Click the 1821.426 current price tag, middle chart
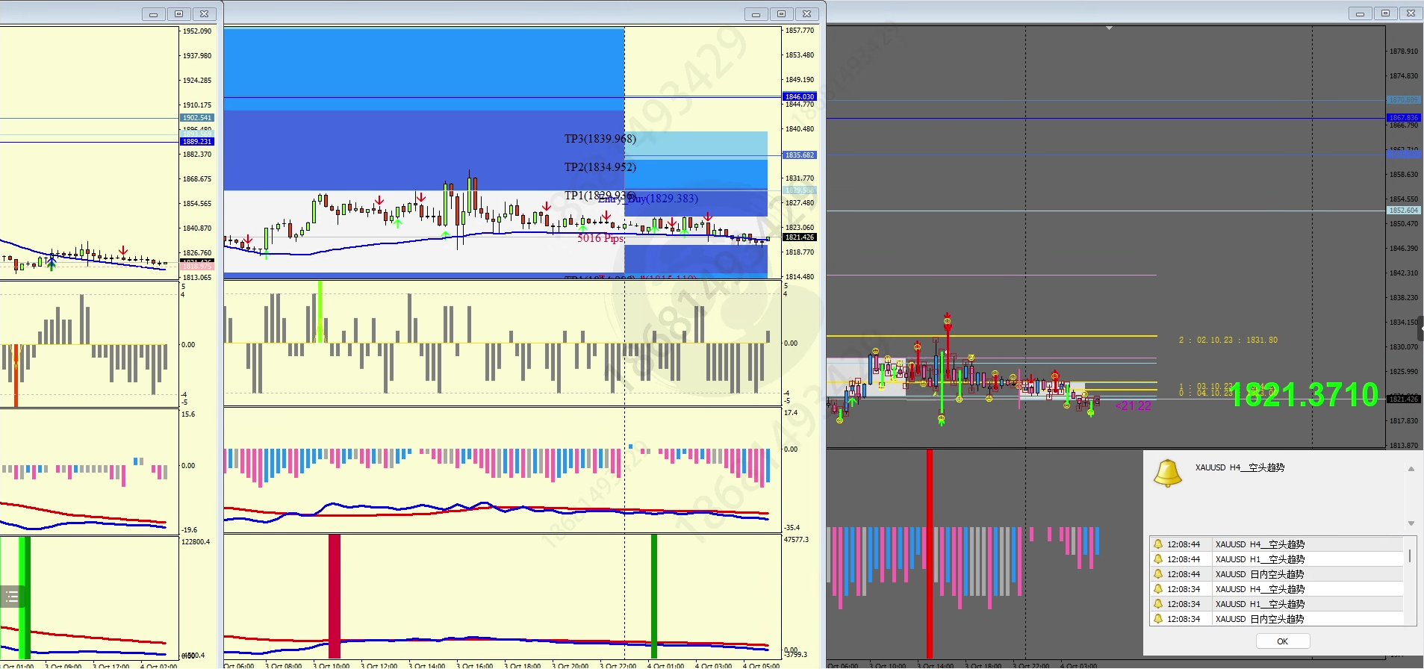The image size is (1424, 669). click(x=800, y=237)
